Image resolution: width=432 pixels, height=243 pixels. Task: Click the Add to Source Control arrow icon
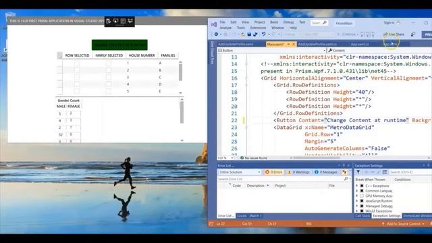point(383,223)
